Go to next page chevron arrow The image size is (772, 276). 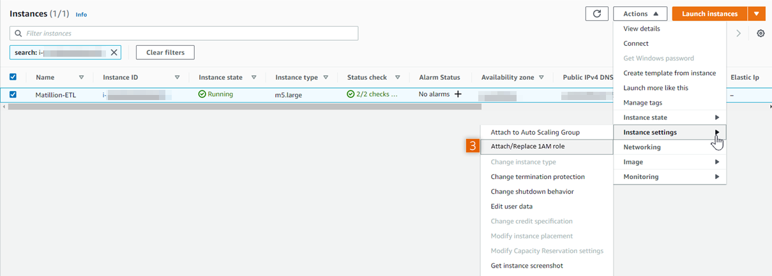pyautogui.click(x=738, y=33)
